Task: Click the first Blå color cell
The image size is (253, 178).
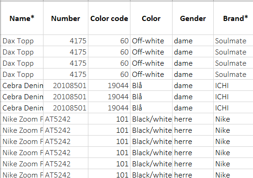Action: pos(151,85)
